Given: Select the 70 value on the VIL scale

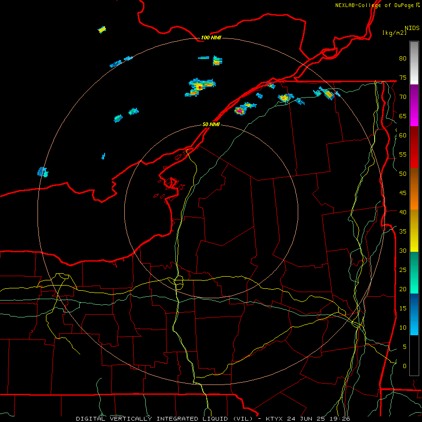Looking at the screenshot, I should [403, 97].
